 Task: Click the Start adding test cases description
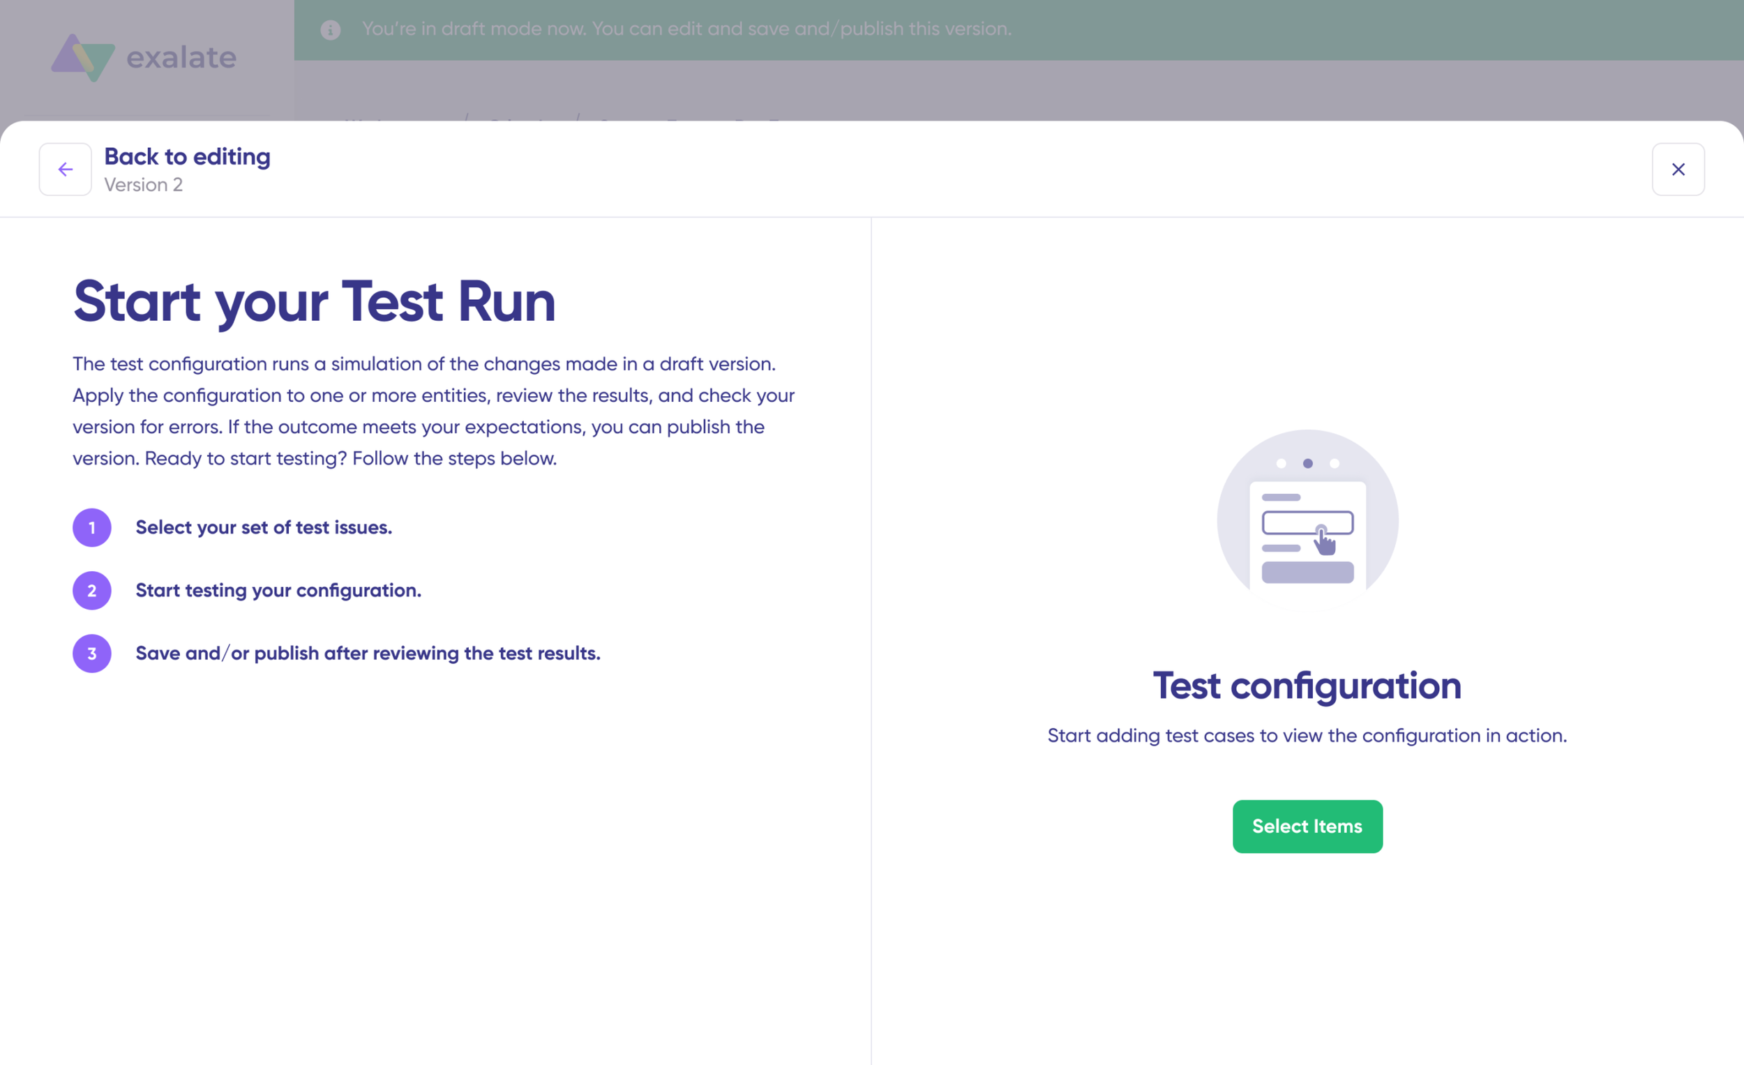[1307, 735]
